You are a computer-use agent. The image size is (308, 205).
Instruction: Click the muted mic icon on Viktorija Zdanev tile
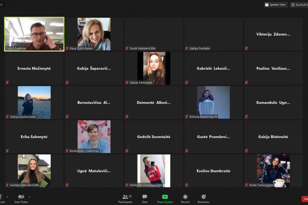(246, 48)
